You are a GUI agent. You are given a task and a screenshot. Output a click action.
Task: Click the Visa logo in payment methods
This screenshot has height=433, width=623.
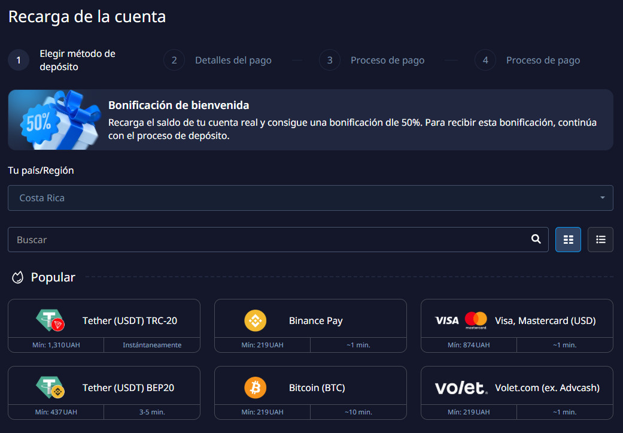[x=446, y=320]
